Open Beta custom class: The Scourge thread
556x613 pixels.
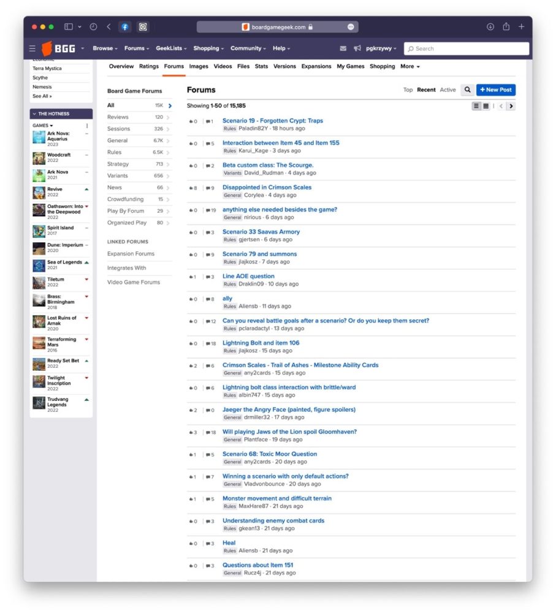[x=268, y=166]
